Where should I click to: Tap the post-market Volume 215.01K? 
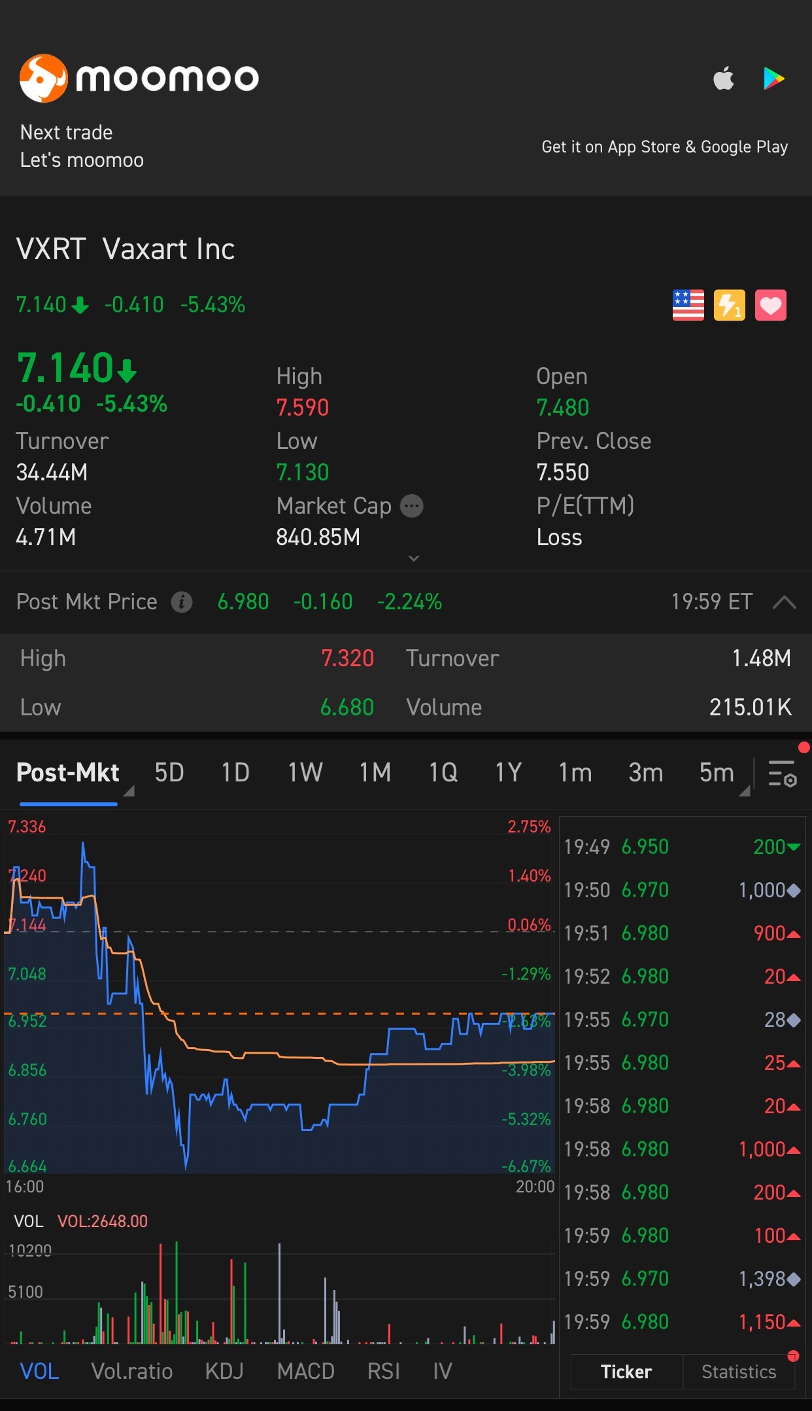click(x=751, y=707)
